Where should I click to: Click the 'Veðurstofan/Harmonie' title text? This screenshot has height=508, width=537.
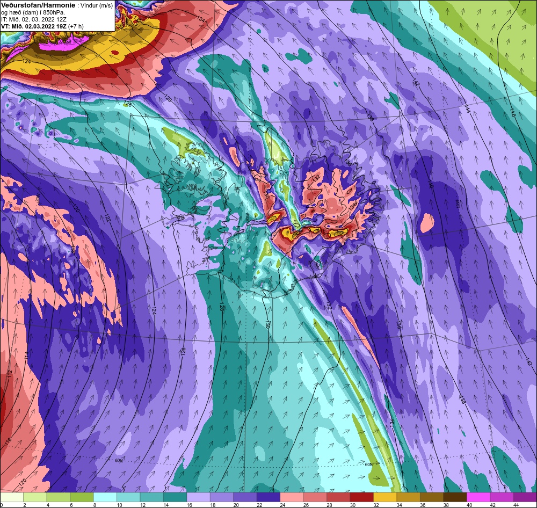pyautogui.click(x=38, y=5)
